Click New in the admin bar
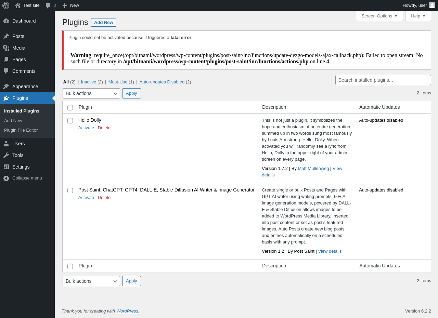This screenshot has height=318, width=438. [75, 5]
